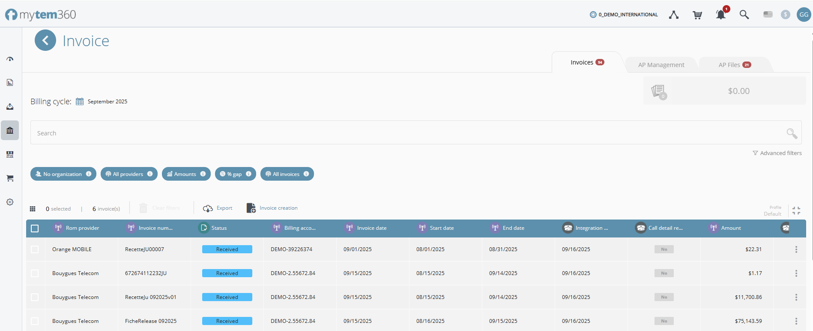Switch to the Invoices tab

point(587,62)
